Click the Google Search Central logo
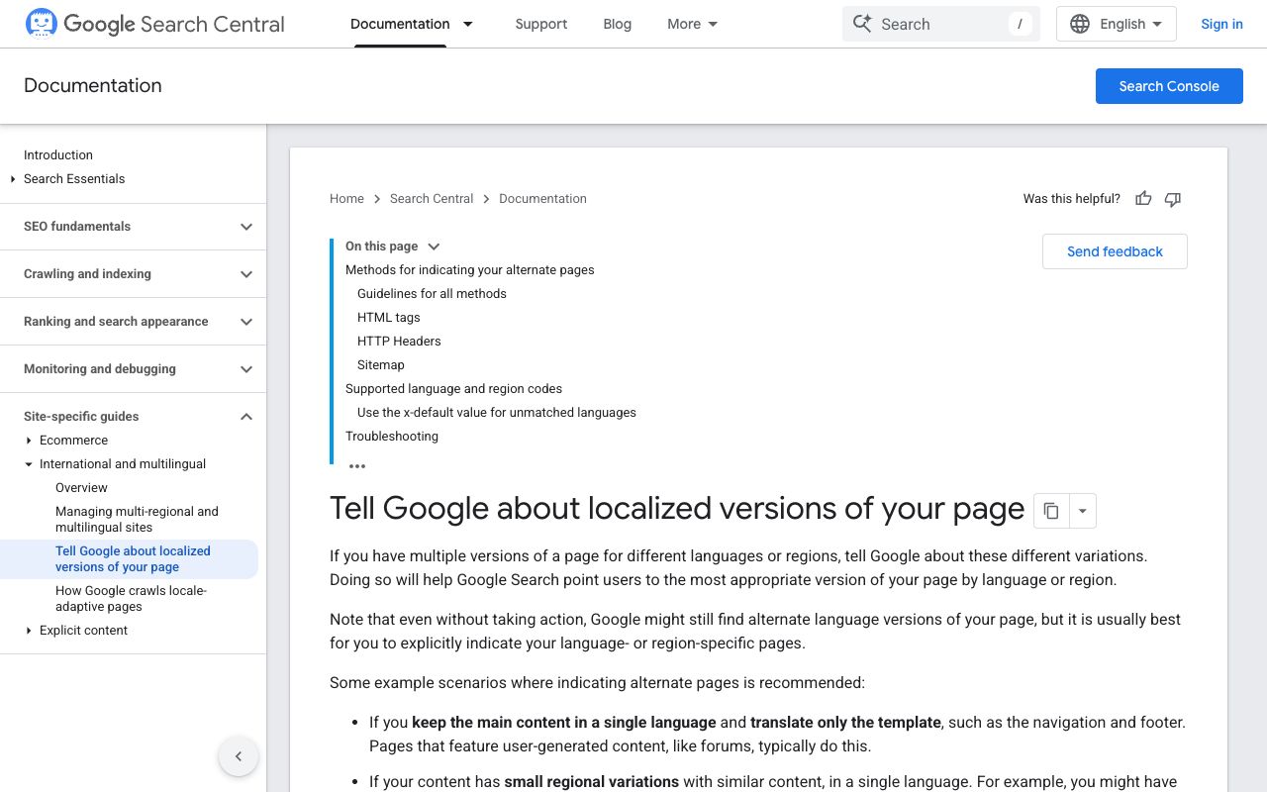This screenshot has width=1267, height=792. 154,24
